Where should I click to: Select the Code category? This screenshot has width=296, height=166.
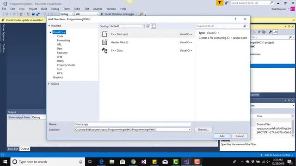60,36
